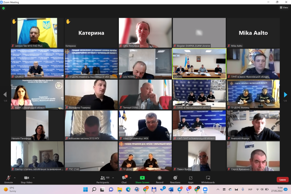Open Whiteboards
This screenshot has width=291, height=194.
(208, 178)
